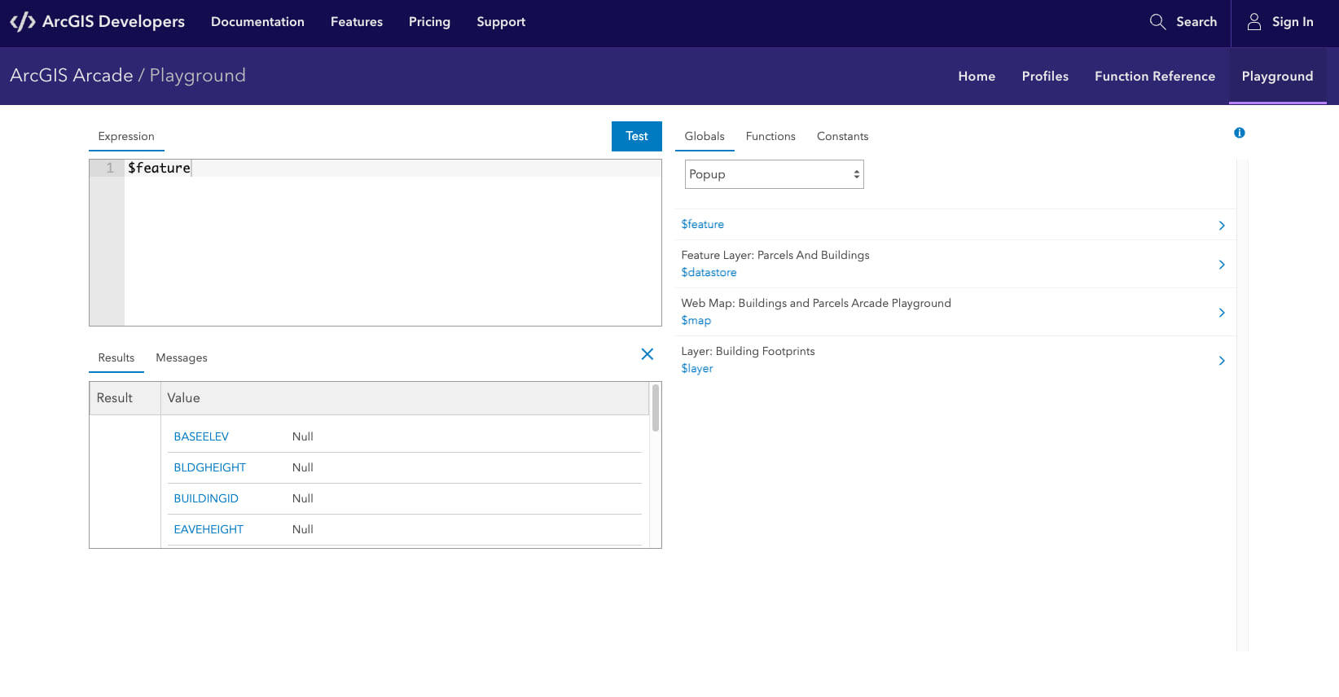The width and height of the screenshot is (1339, 697).
Task: Expand the $feature global chevron
Action: [x=1222, y=226]
